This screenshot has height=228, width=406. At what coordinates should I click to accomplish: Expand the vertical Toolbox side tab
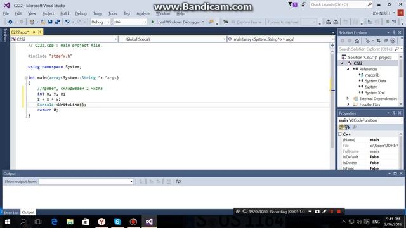(4, 35)
